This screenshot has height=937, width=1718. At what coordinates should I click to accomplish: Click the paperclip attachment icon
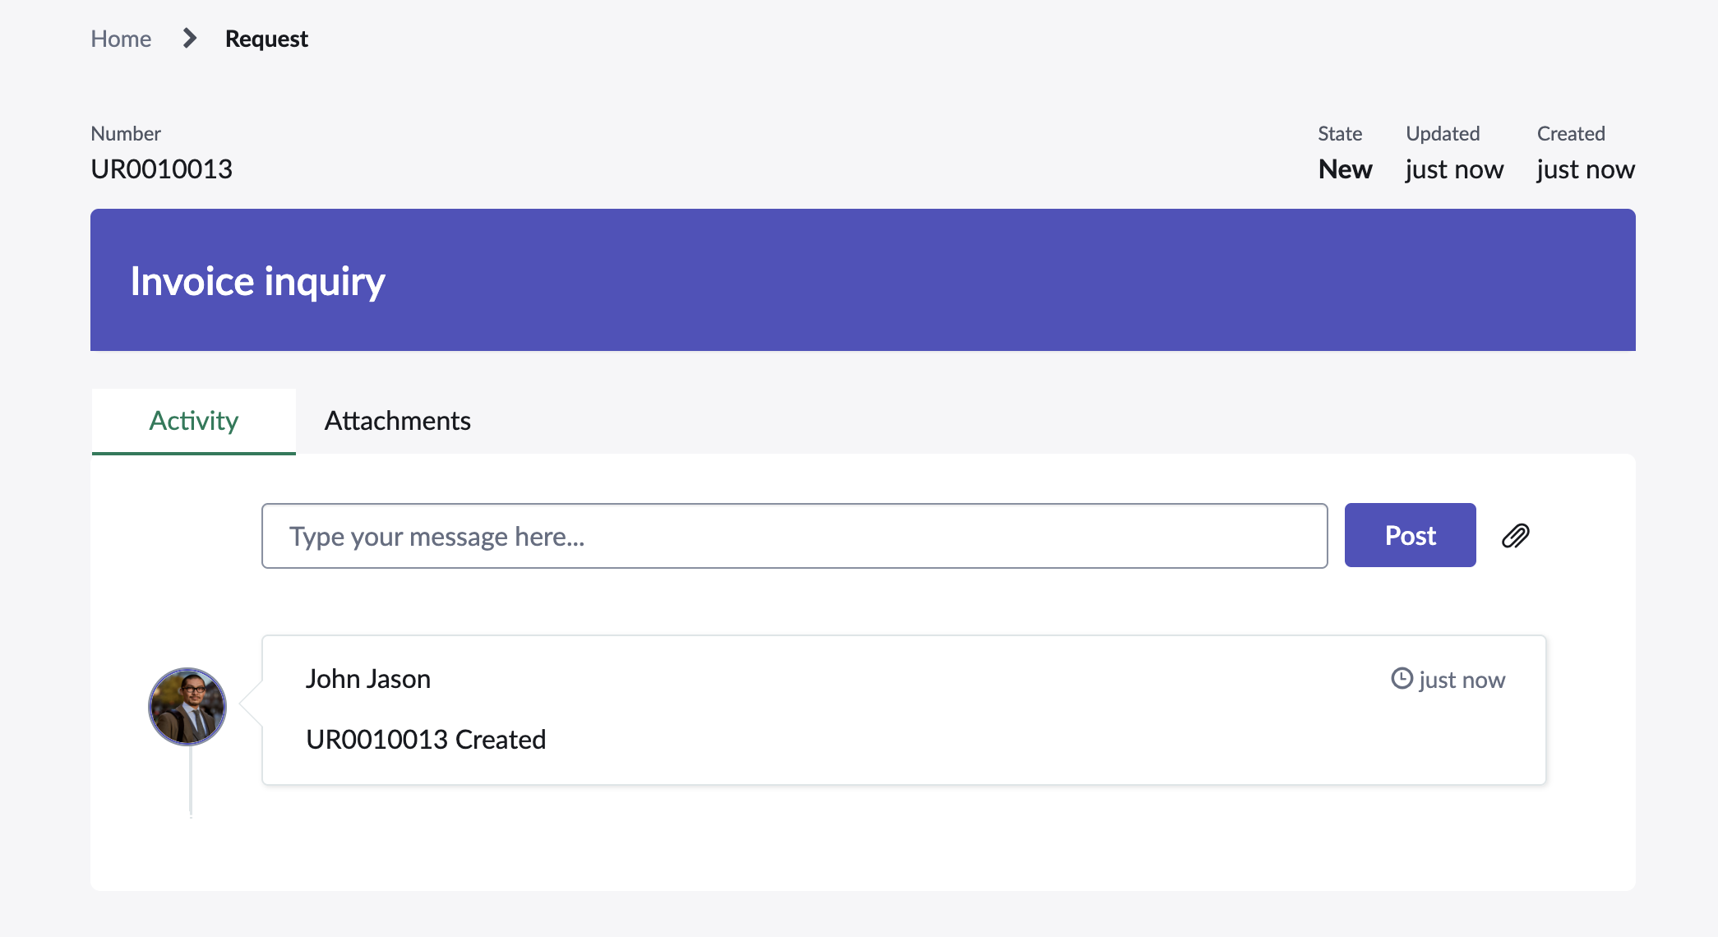click(1515, 536)
